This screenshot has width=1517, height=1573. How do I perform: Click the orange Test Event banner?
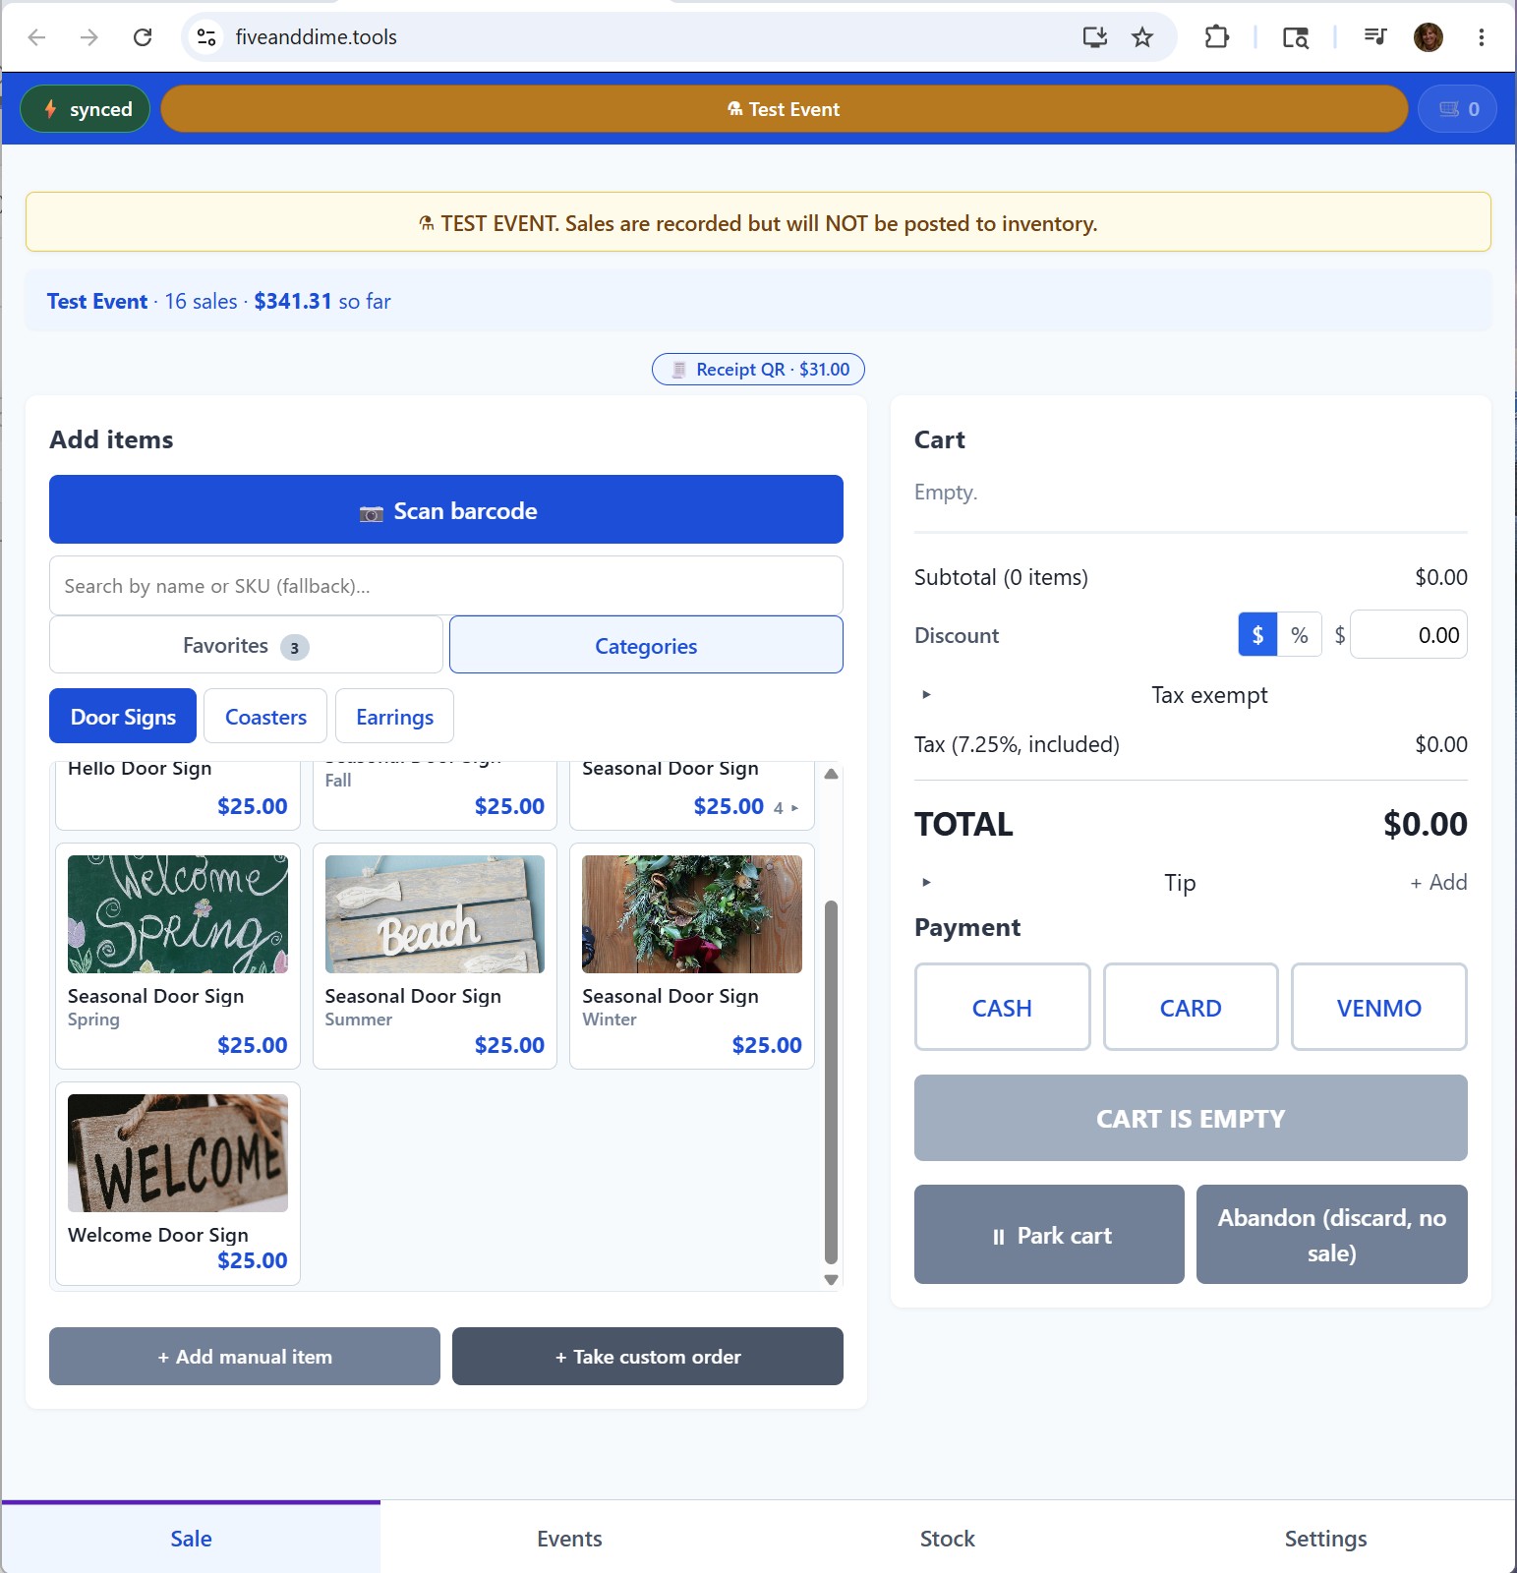785,109
